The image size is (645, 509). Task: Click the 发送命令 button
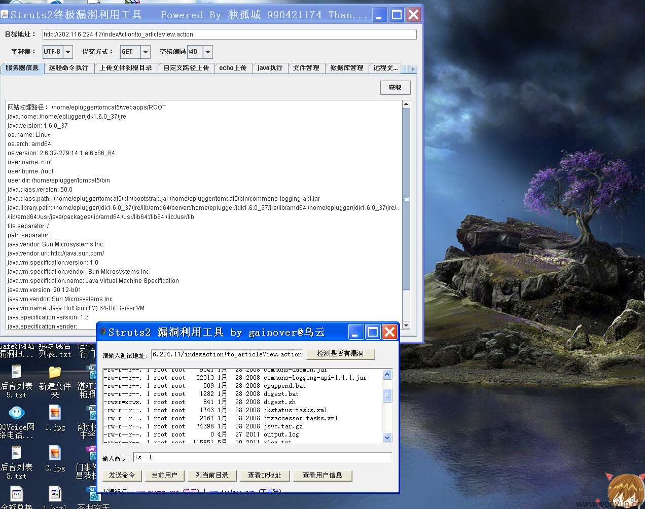[x=122, y=476]
